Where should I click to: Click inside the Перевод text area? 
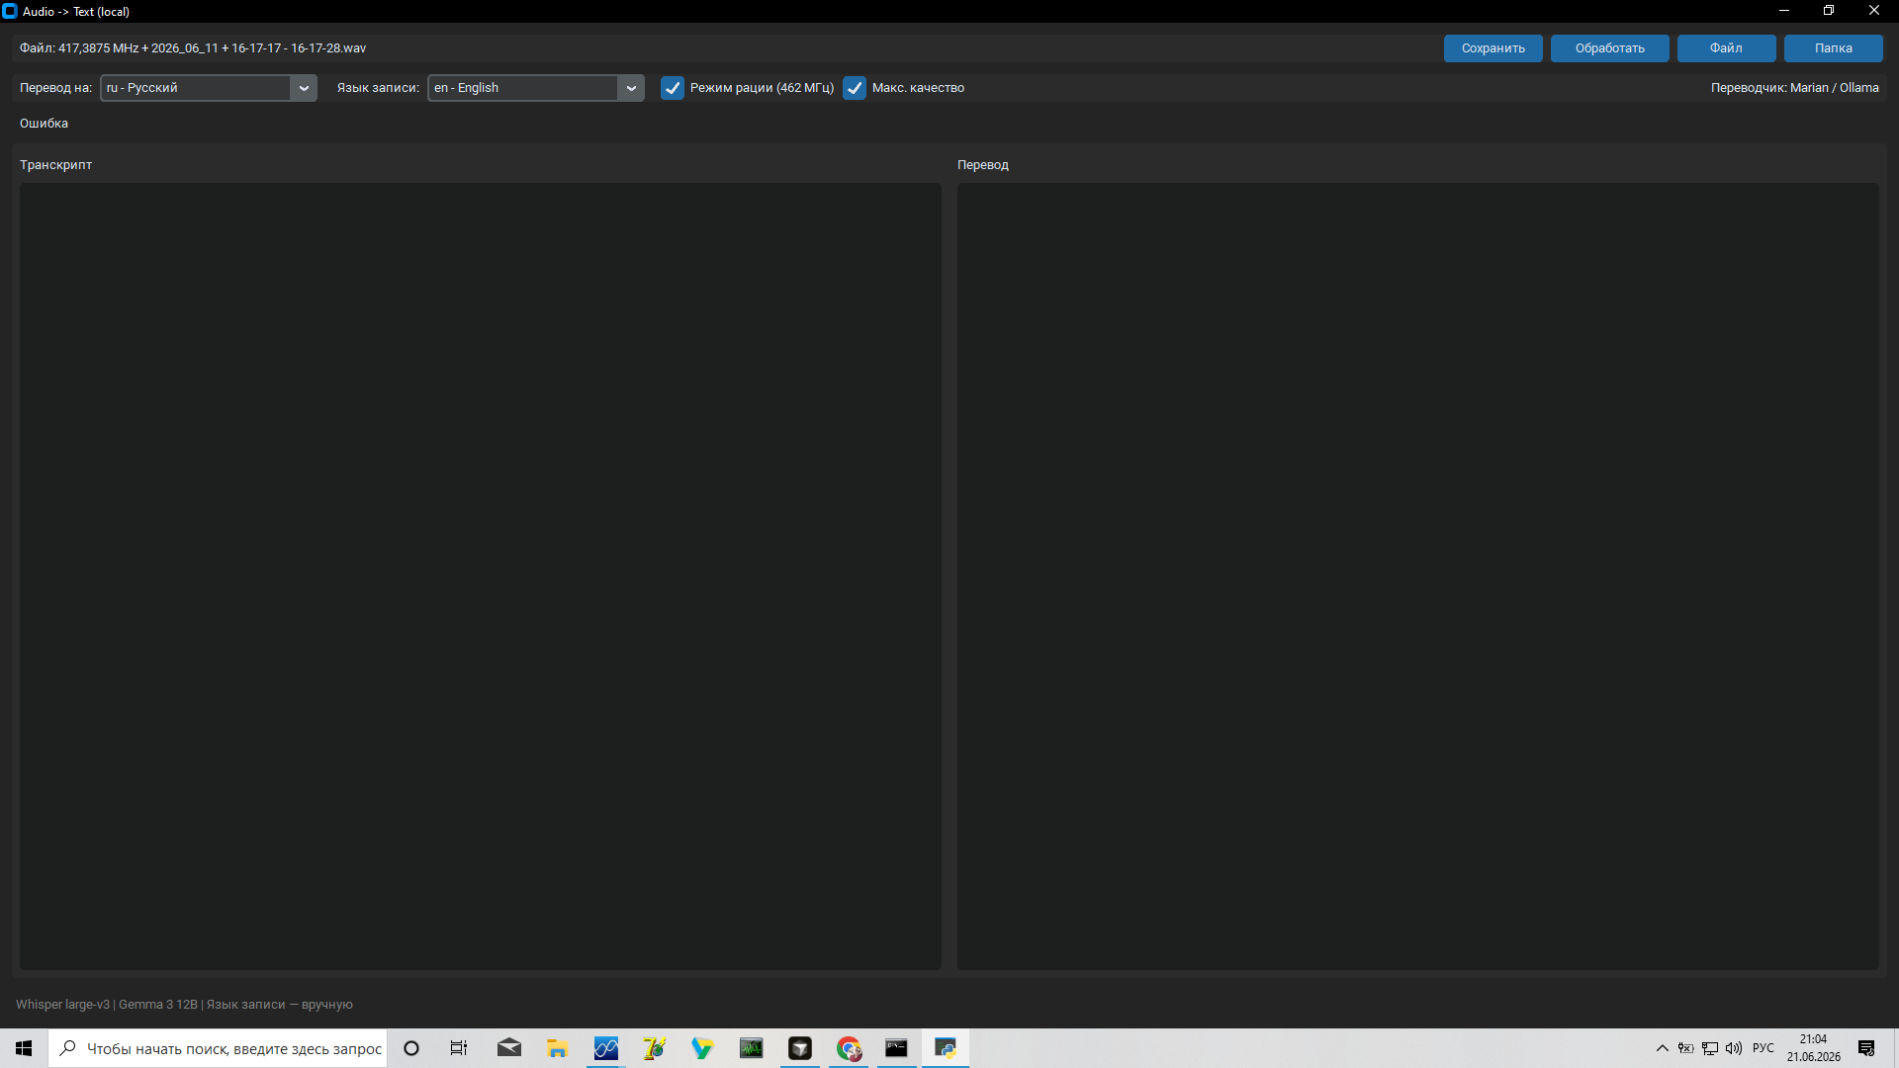[x=1417, y=576]
